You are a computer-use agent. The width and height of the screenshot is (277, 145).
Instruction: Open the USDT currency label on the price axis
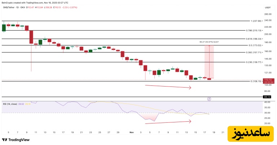tap(268, 7)
